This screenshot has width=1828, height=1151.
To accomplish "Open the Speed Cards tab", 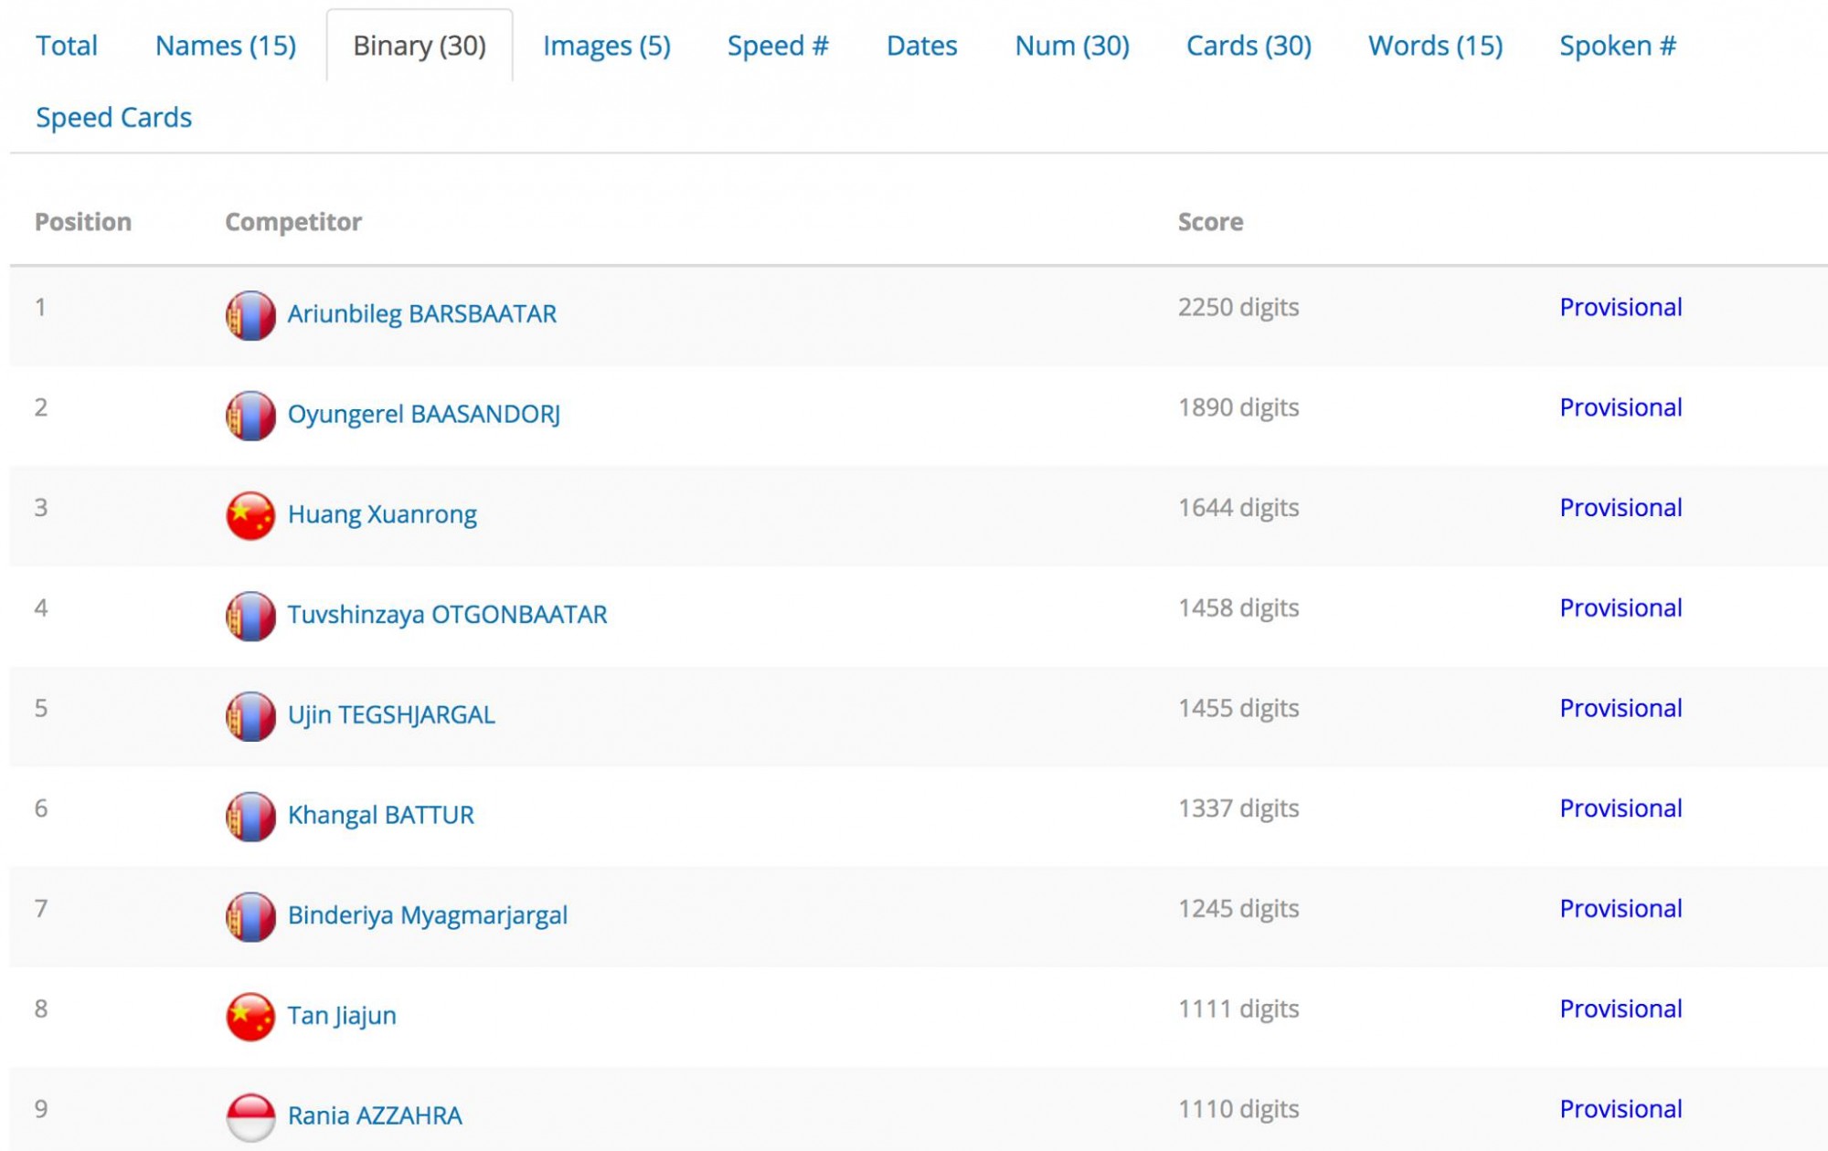I will point(113,118).
